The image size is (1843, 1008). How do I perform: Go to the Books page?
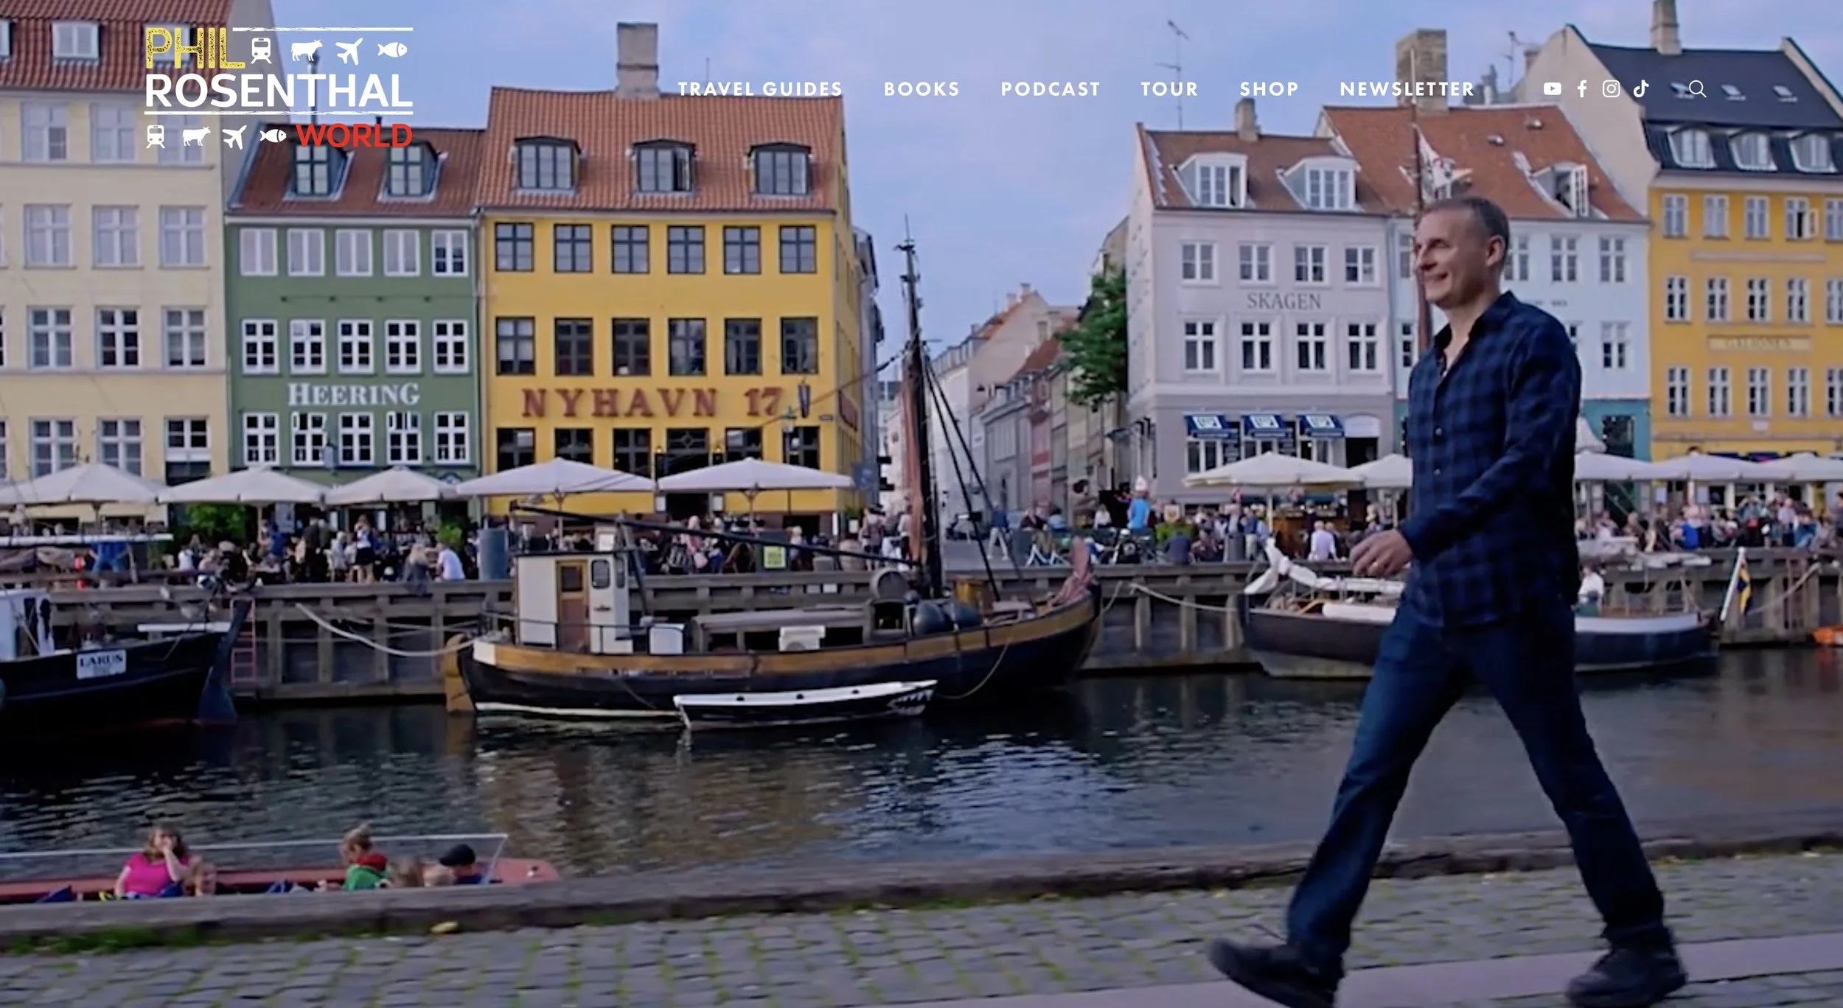pyautogui.click(x=921, y=89)
